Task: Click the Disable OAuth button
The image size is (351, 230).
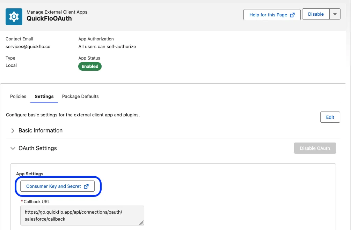Action: click(315, 148)
